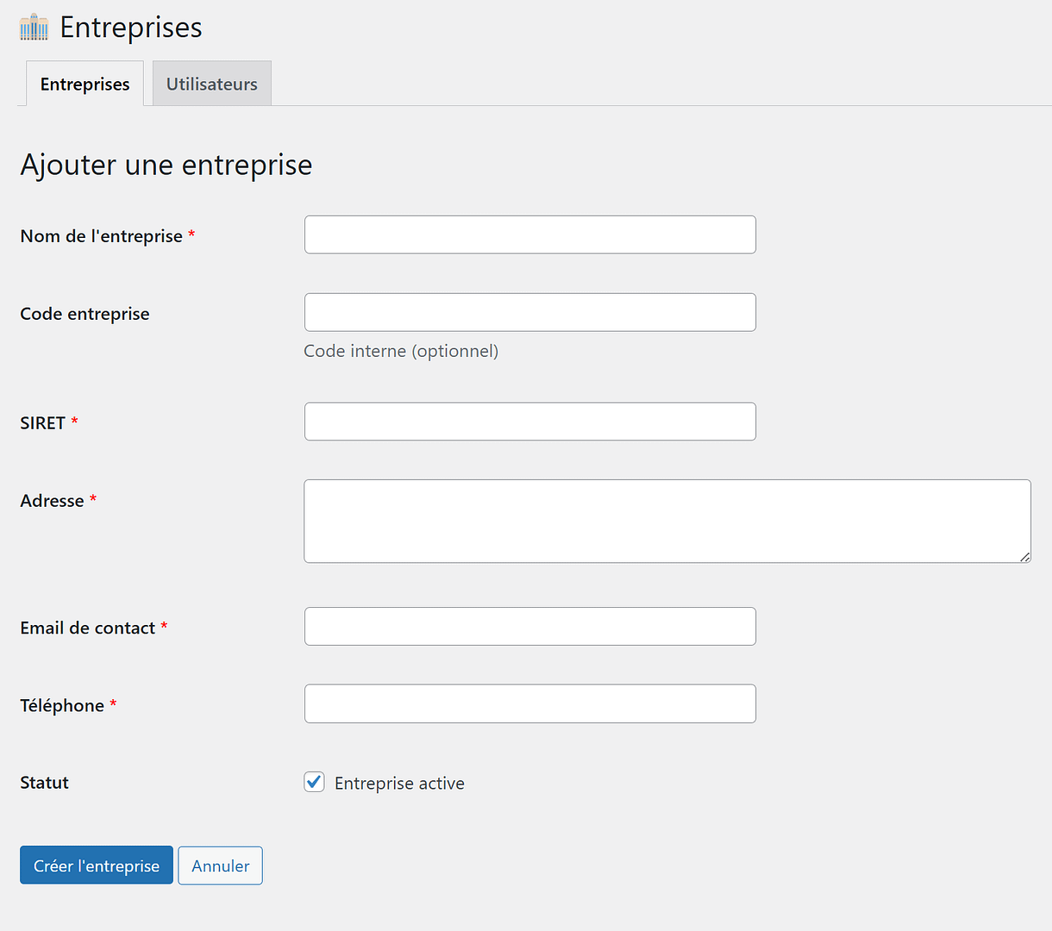Click into the Téléphone input

tap(529, 703)
